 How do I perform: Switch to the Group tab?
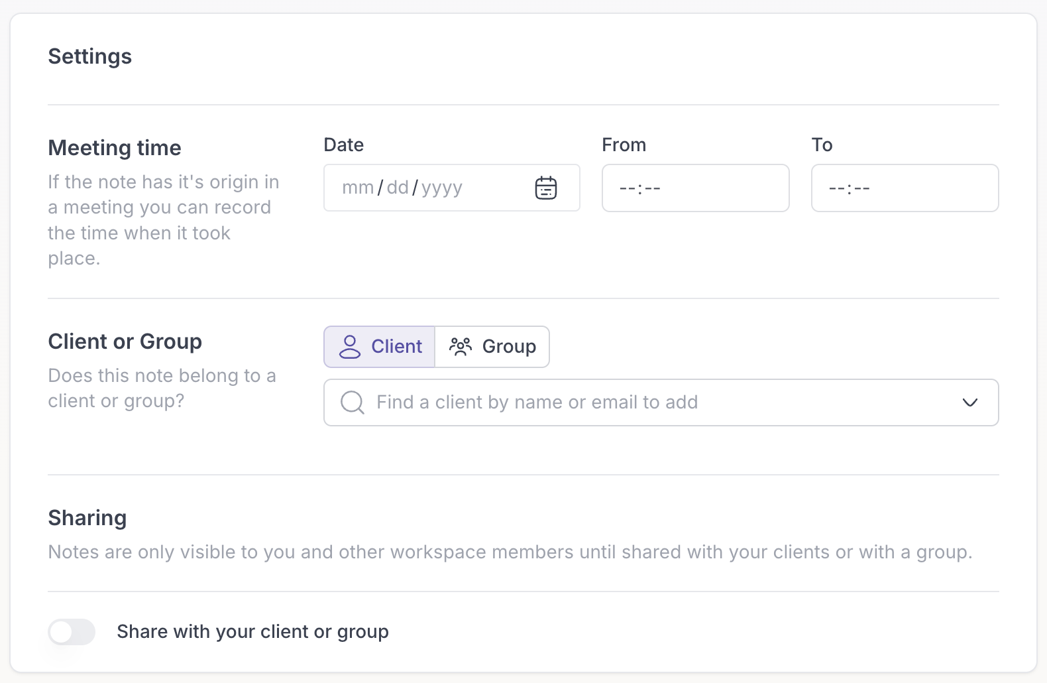tap(492, 347)
